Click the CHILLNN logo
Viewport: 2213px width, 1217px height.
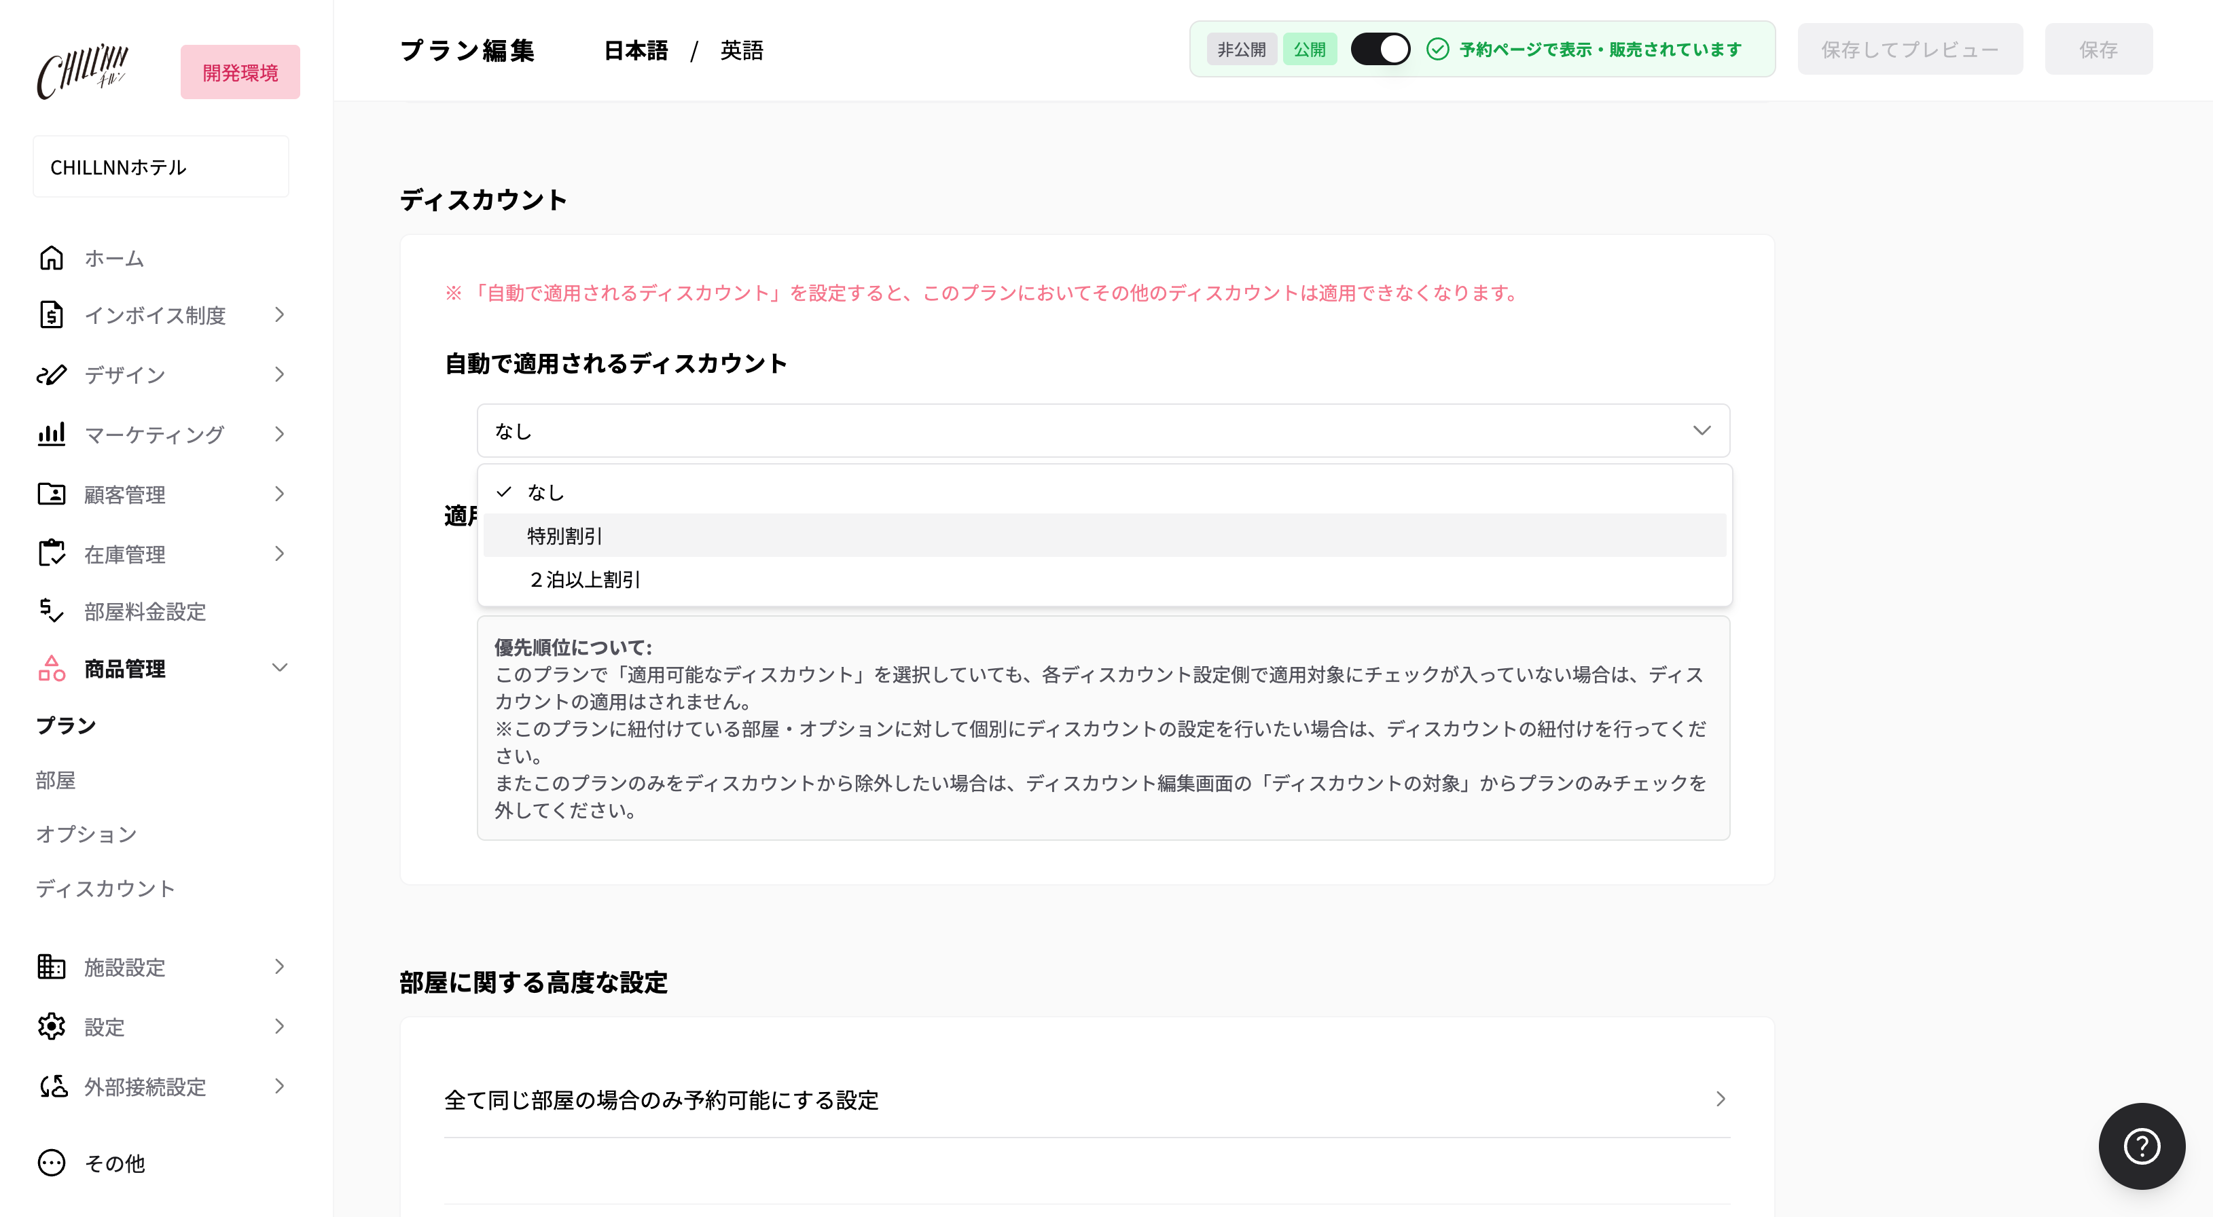point(82,71)
